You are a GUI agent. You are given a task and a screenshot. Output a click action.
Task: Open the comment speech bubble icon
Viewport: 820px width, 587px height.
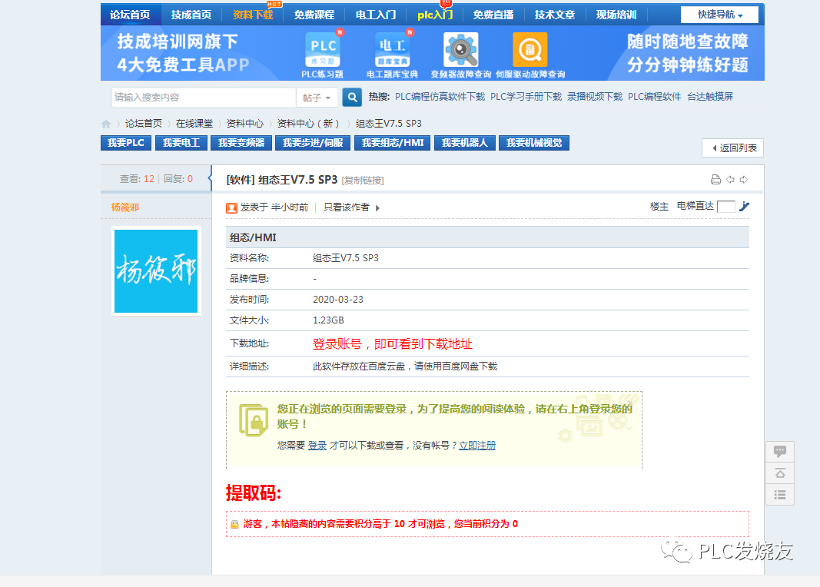[x=779, y=451]
